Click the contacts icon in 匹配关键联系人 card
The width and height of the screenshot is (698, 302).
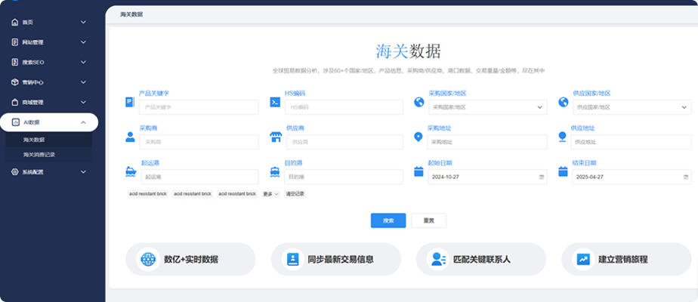(x=438, y=259)
